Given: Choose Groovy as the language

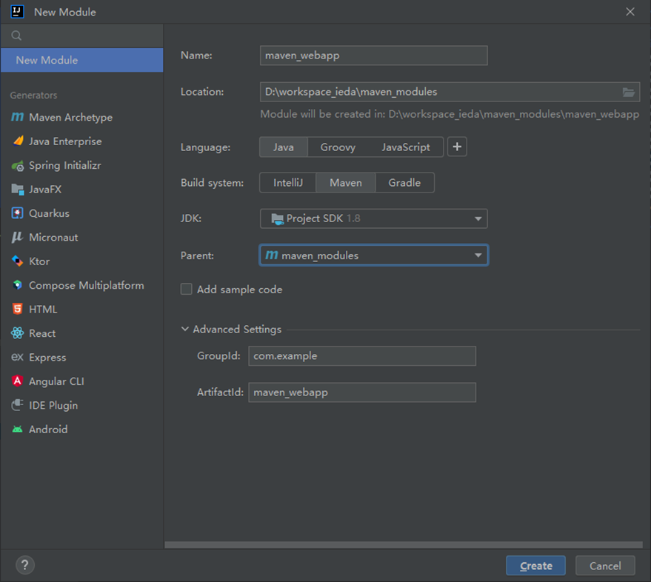Looking at the screenshot, I should tap(338, 147).
